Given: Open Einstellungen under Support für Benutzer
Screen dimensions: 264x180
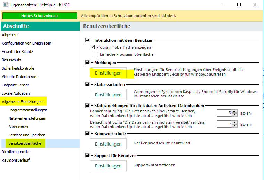Looking at the screenshot, I should tap(108, 166).
